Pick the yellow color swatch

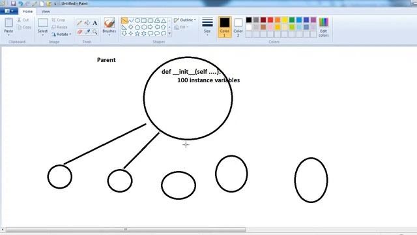[285, 20]
